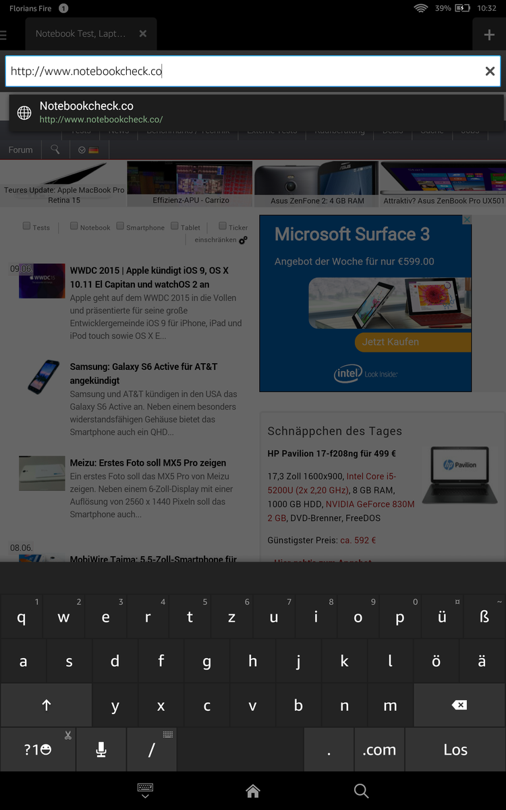Tap the battery status icon

(x=462, y=8)
